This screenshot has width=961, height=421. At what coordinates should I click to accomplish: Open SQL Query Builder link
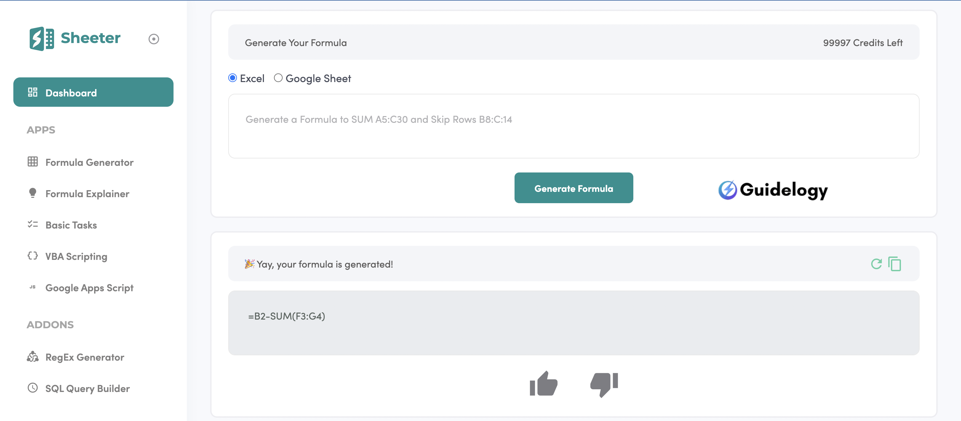coord(87,388)
